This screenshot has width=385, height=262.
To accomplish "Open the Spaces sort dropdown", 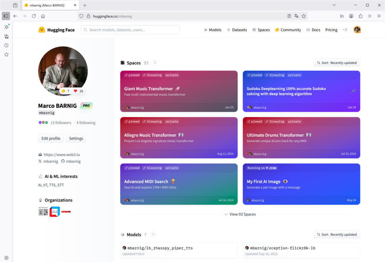I will tap(336, 63).
